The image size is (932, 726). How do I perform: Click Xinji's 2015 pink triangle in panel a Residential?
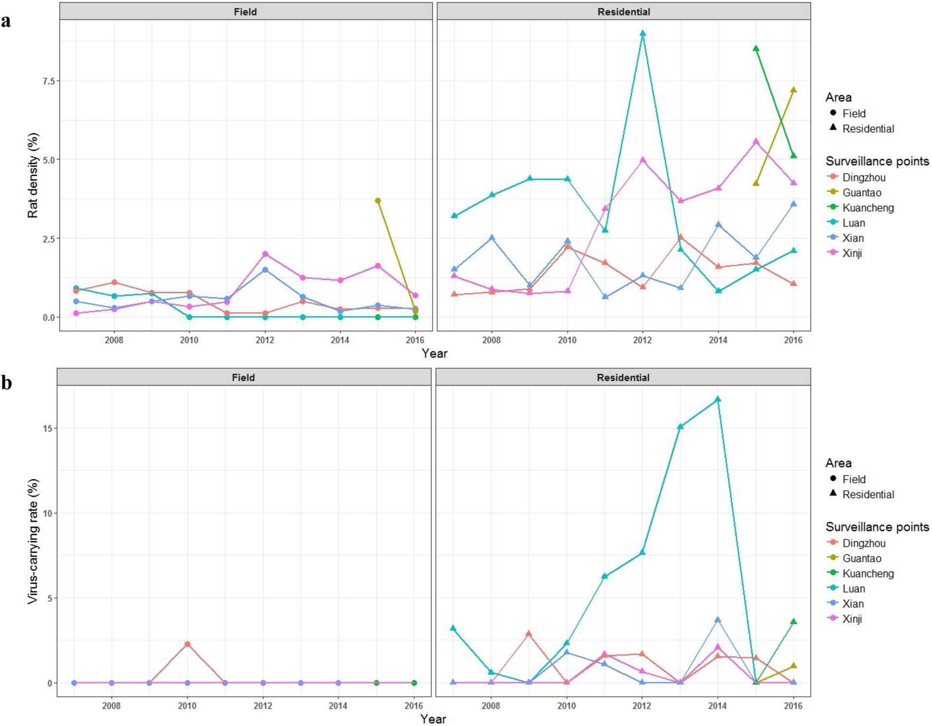pos(756,141)
